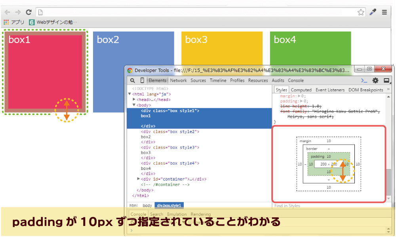This screenshot has width=396, height=237.
Task: Click the yellow box3 on the page
Action: [222, 48]
